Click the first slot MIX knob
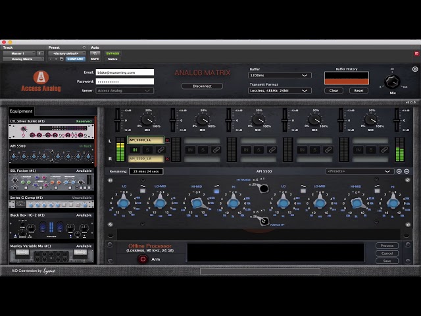421x316 pixels. pos(147,119)
